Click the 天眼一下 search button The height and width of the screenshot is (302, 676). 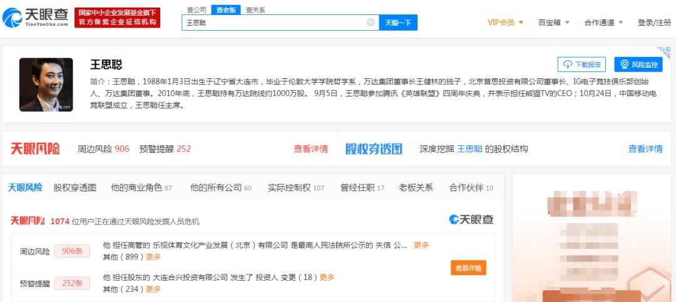(x=398, y=23)
